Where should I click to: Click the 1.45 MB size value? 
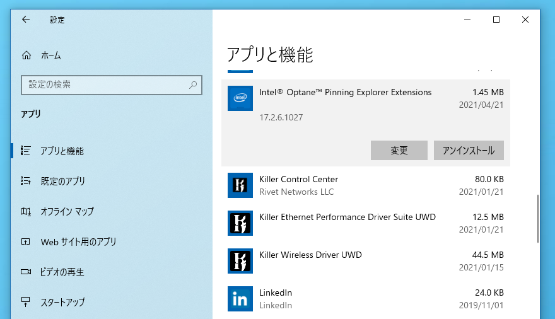pos(488,92)
